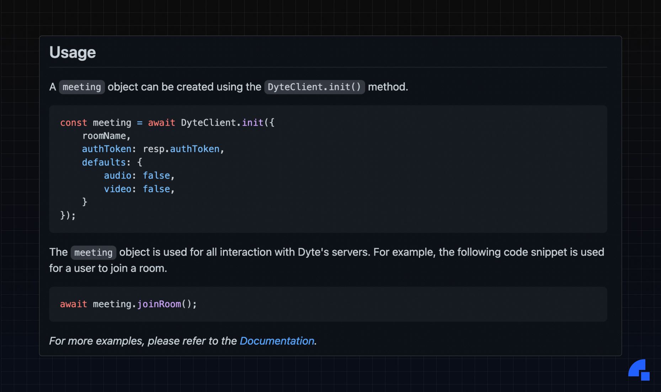This screenshot has width=661, height=392.
Task: Click inline meeting code in first paragraph
Action: click(82, 87)
